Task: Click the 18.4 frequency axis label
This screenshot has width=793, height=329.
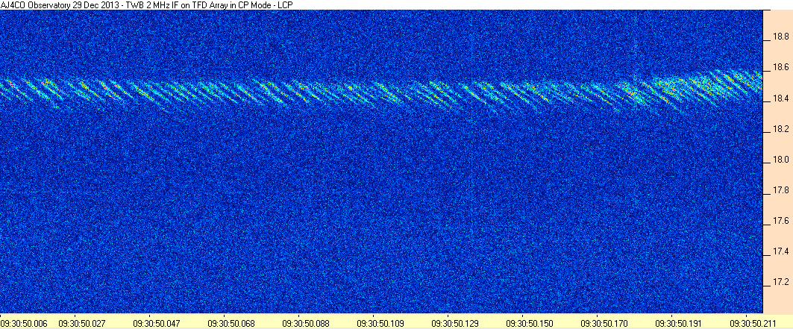Action: (x=780, y=98)
